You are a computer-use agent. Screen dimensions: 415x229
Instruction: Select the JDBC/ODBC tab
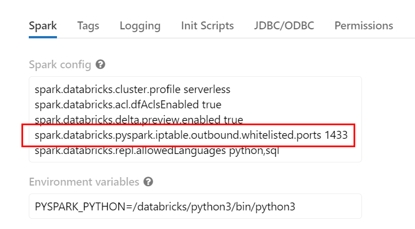point(284,26)
